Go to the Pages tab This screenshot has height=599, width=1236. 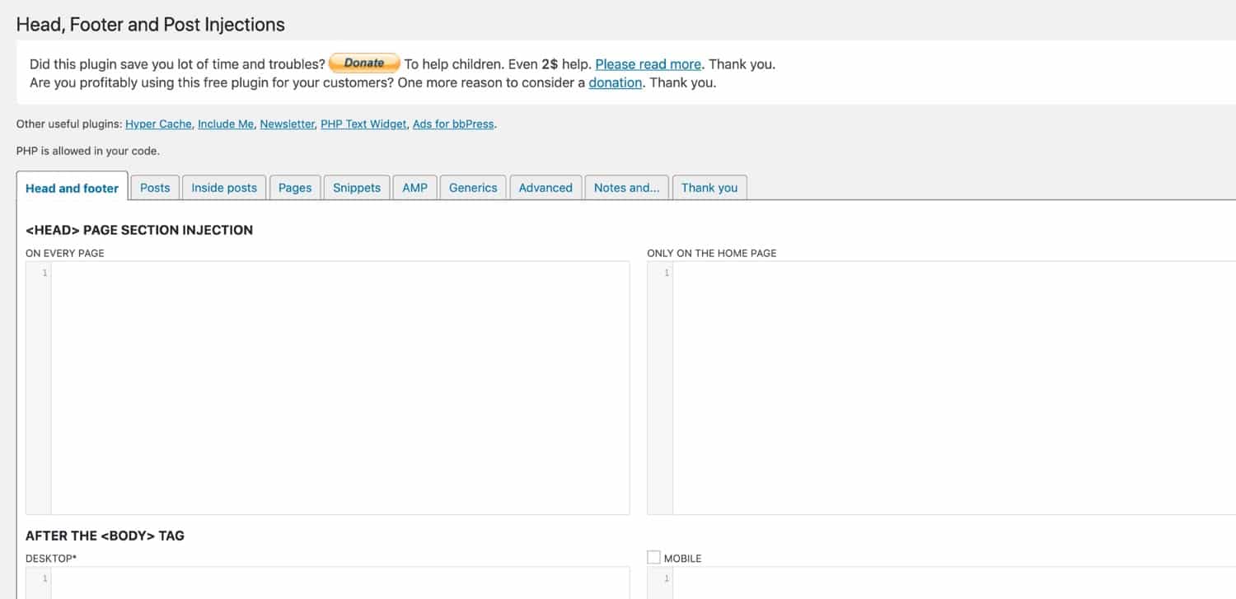click(x=295, y=188)
